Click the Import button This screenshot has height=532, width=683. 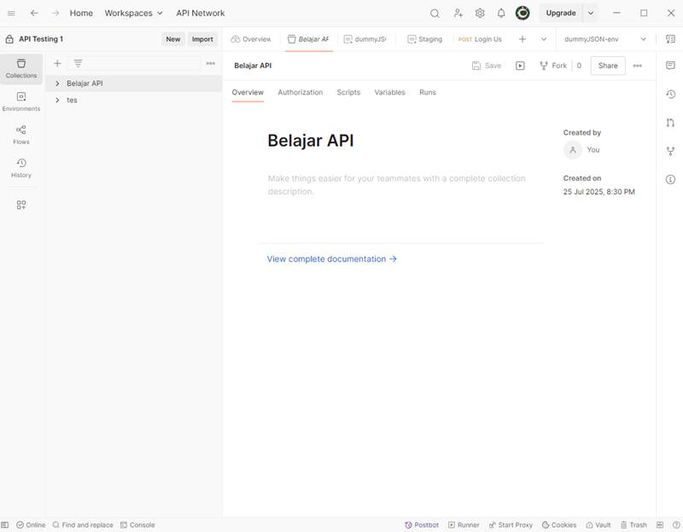pyautogui.click(x=202, y=39)
